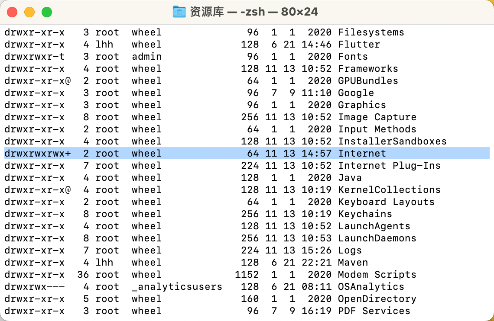Click the 'Fonts' directory name
Screen dimensions: 494x321
pyautogui.click(x=353, y=57)
